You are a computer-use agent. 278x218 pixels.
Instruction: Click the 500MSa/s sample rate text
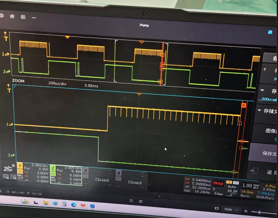pyautogui.click(x=265, y=198)
